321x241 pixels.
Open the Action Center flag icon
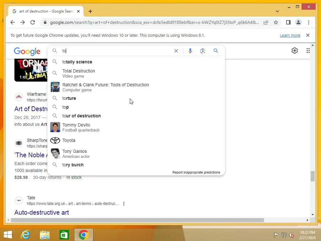[276, 235]
